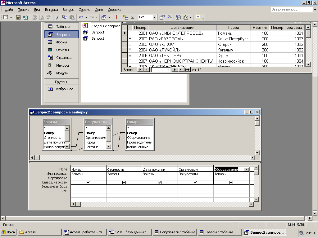Select Формы in objects sidebar

click(x=61, y=42)
